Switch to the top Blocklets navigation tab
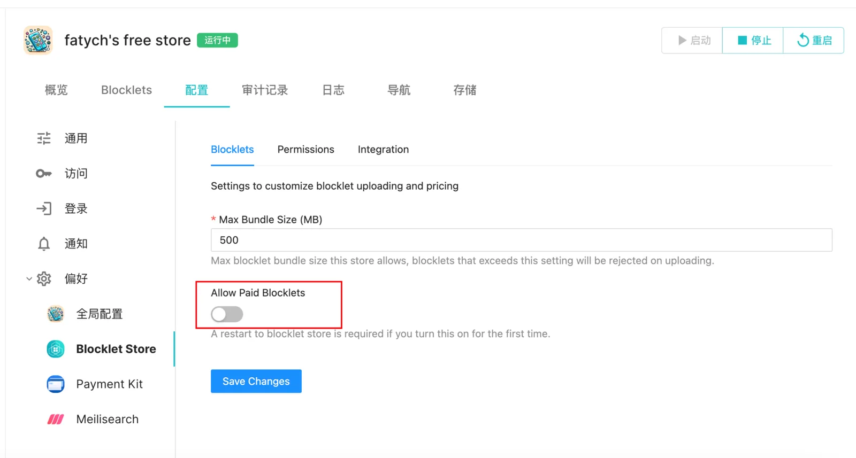856x458 pixels. point(127,90)
